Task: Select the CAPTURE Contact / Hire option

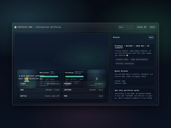Action: 83,90
